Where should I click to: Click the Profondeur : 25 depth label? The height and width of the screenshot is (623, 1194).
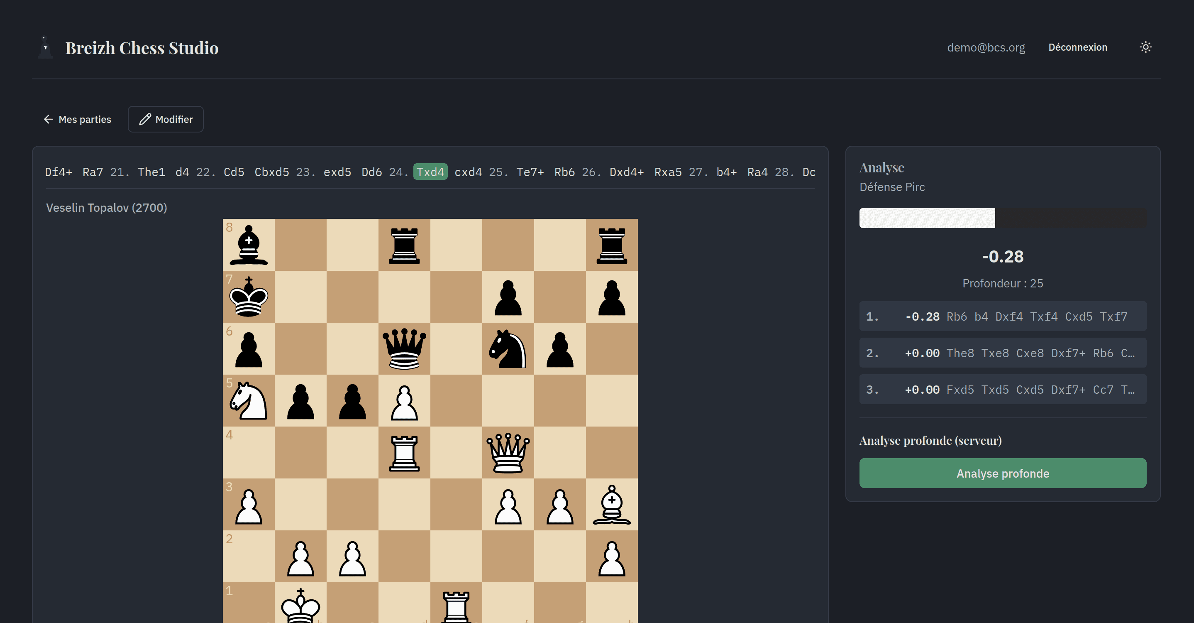click(1003, 283)
